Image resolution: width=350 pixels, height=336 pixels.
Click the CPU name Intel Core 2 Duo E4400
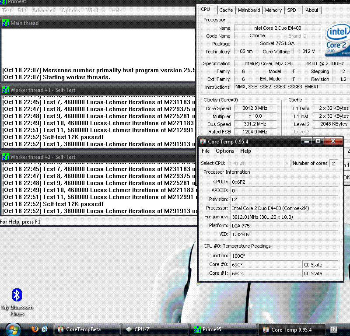277,28
